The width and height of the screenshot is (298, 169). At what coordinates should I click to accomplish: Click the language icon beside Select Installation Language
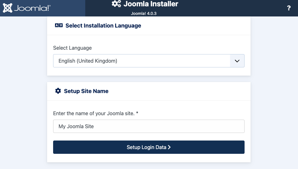[59, 25]
